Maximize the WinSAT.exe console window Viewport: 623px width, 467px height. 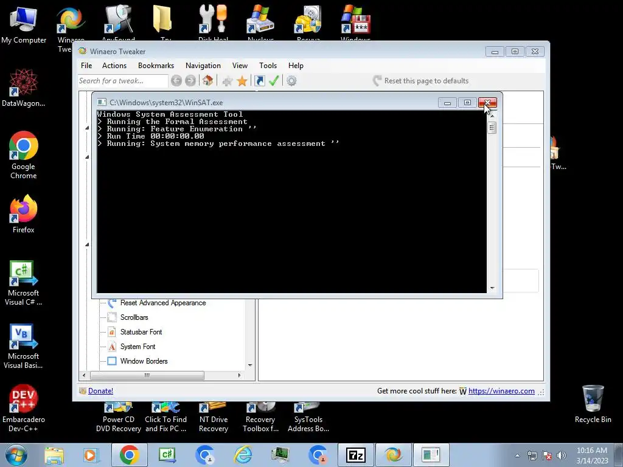[x=467, y=103]
